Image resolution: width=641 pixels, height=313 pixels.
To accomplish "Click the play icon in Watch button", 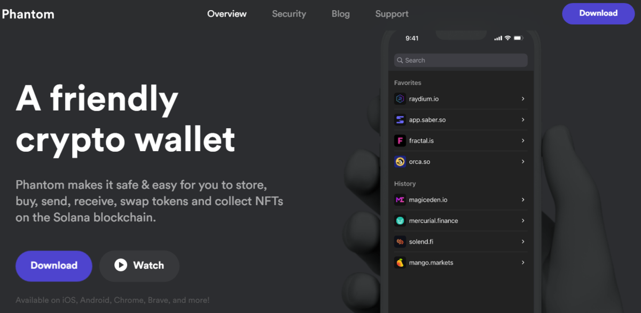I will [121, 265].
